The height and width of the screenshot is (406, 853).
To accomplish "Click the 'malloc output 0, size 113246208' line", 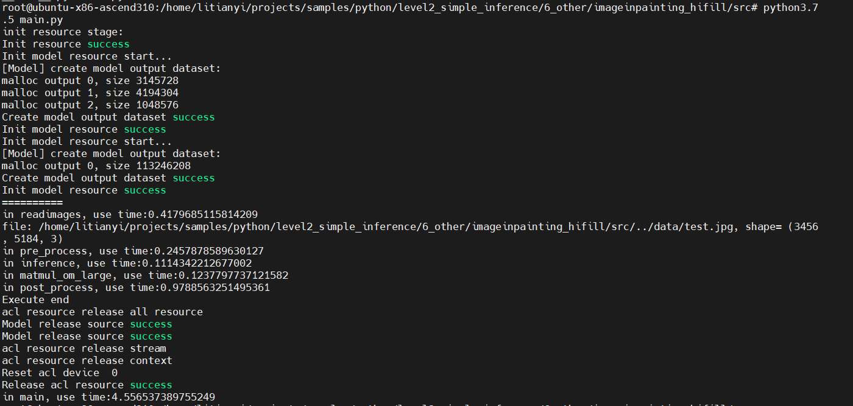I will (x=96, y=166).
